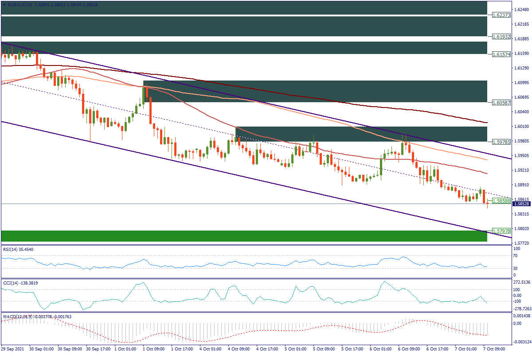Select the 1.58588 price label

501,200
